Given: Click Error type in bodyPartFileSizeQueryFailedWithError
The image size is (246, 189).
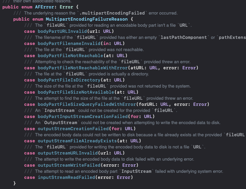Looking at the screenshot, I should click(x=200, y=104).
